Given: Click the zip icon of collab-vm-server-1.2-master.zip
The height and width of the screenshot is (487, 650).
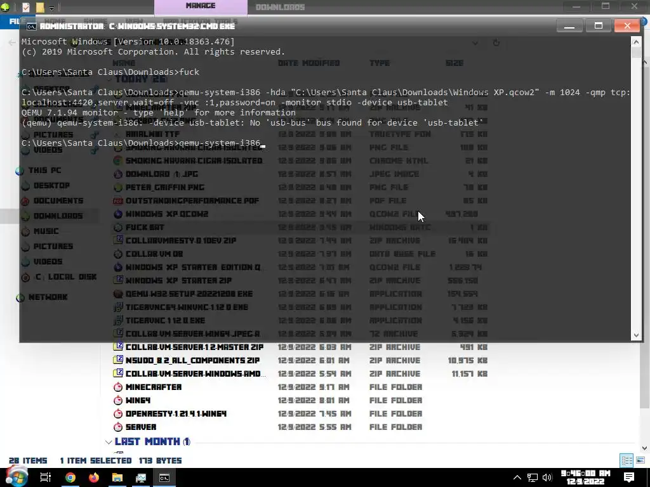Looking at the screenshot, I should point(119,347).
